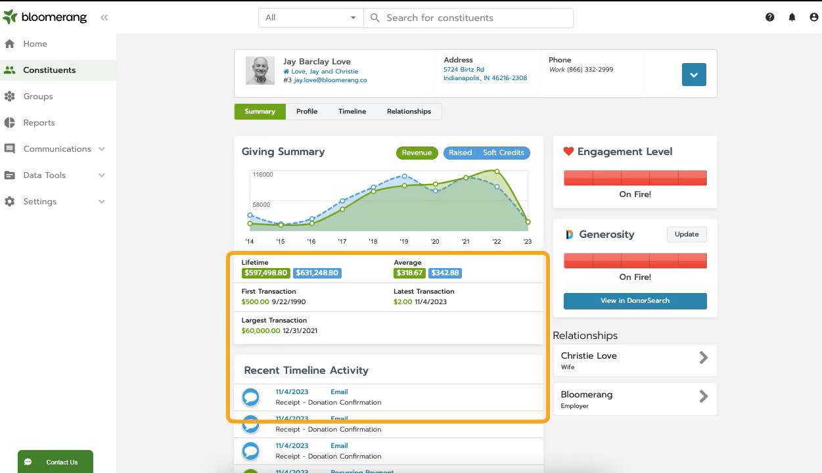Click the Data Tools folder icon
Image resolution: width=822 pixels, height=473 pixels.
(9, 175)
